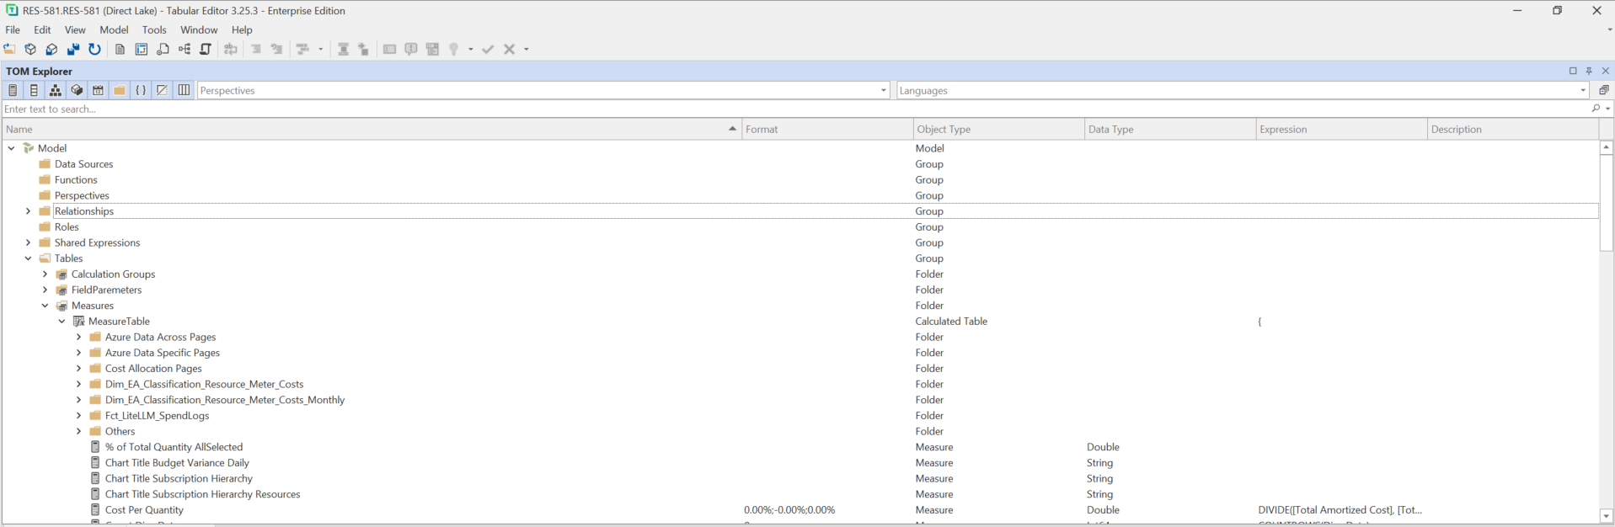Click the scroll-shaped script icon in toolbar
Viewport: 1615px width, 527px height.
tap(206, 49)
